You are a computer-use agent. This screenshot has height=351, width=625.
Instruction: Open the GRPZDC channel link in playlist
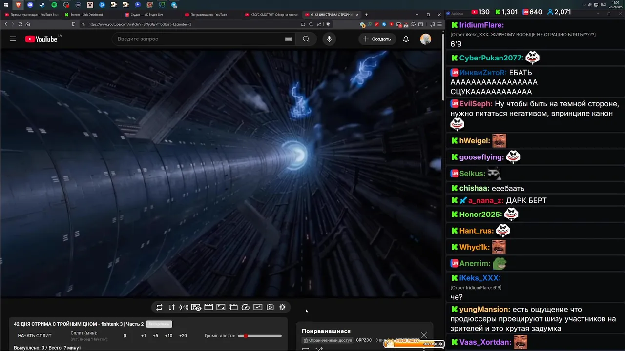pos(364,340)
